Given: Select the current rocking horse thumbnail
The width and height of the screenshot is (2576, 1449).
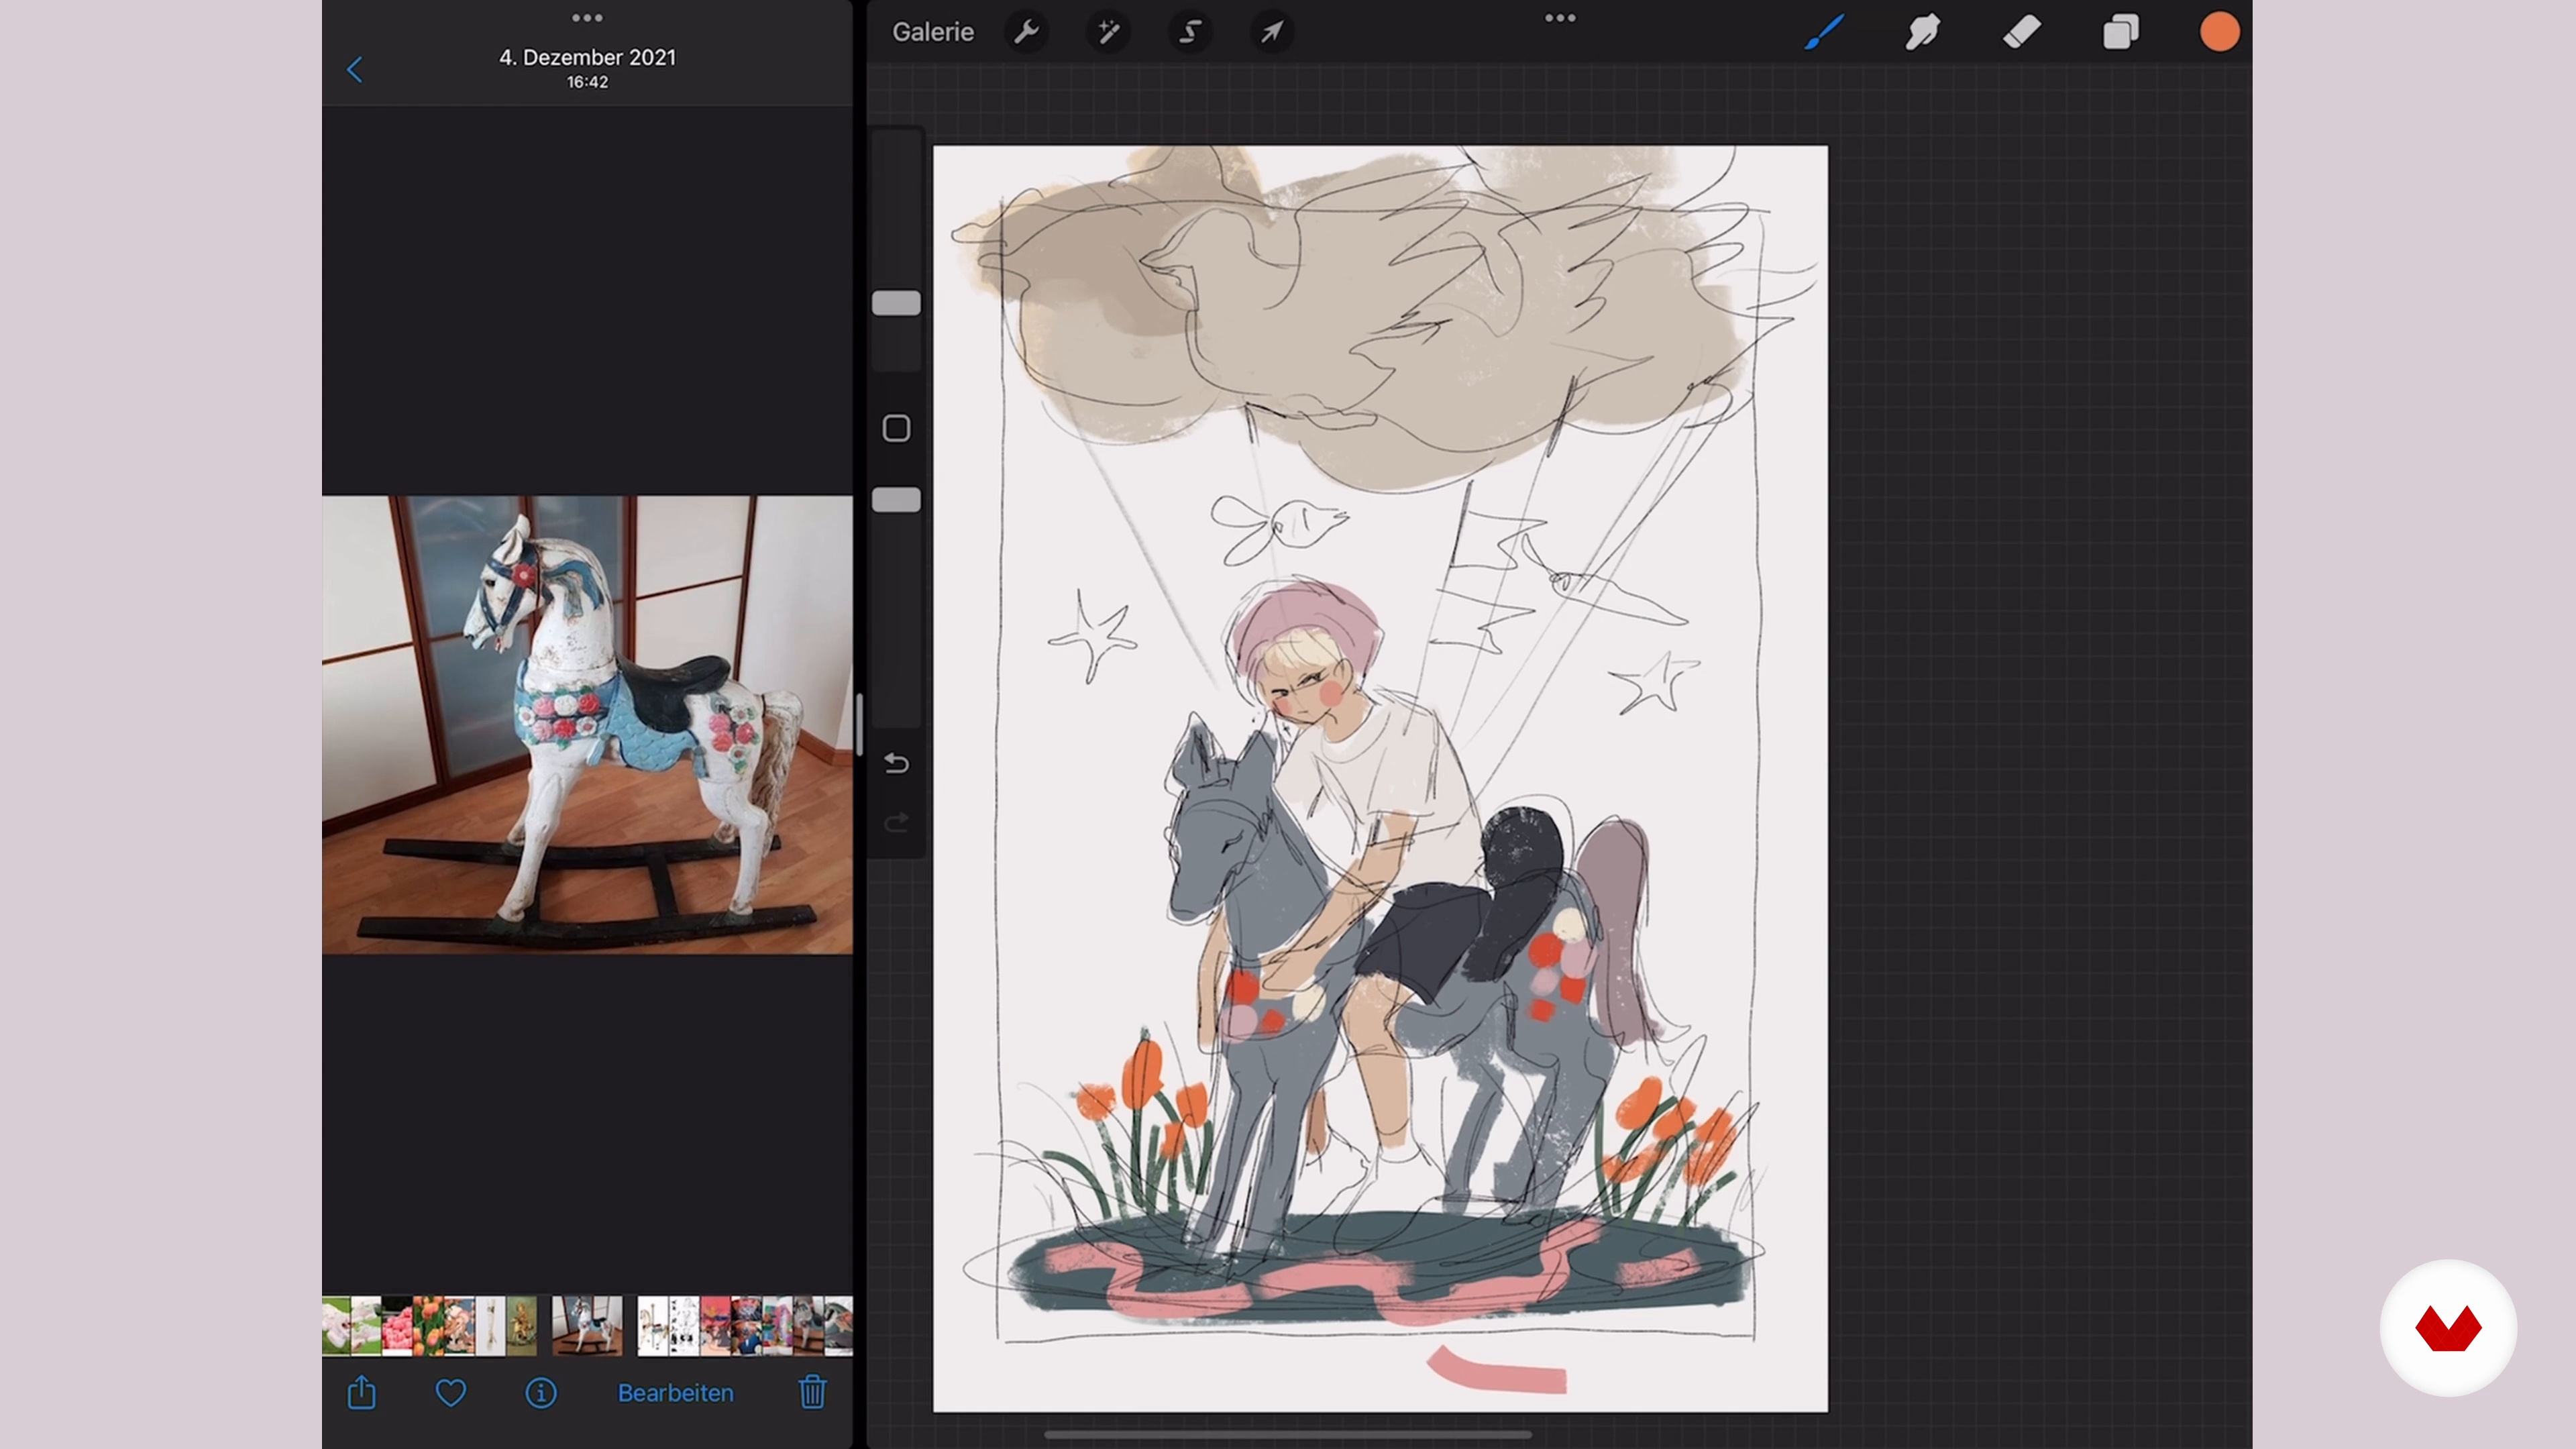Looking at the screenshot, I should click(587, 1325).
